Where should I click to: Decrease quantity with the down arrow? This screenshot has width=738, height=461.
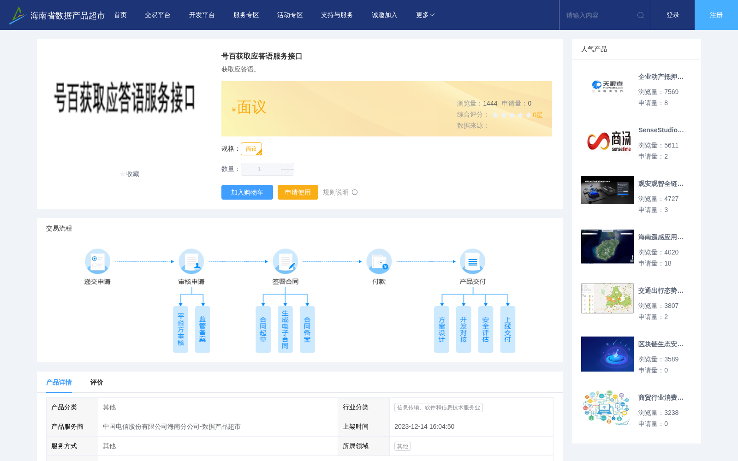[287, 172]
